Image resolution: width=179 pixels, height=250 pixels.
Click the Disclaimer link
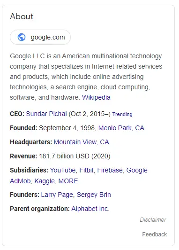coord(153,220)
